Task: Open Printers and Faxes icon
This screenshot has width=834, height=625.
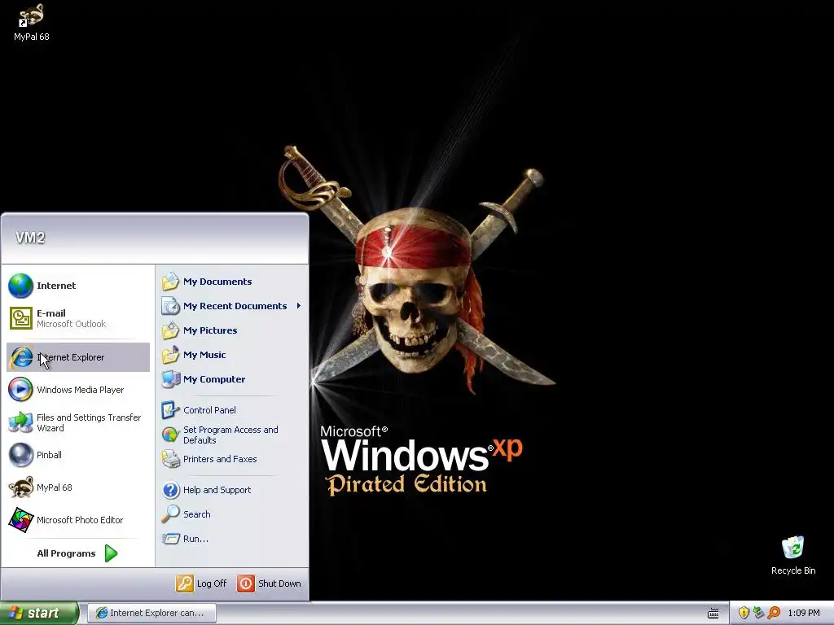Action: point(171,459)
